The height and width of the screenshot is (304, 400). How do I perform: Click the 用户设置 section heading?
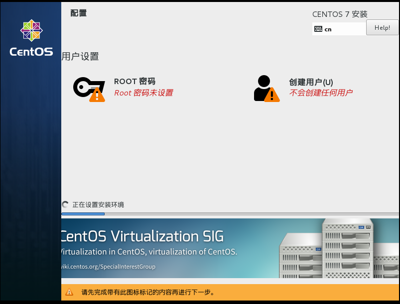[80, 57]
